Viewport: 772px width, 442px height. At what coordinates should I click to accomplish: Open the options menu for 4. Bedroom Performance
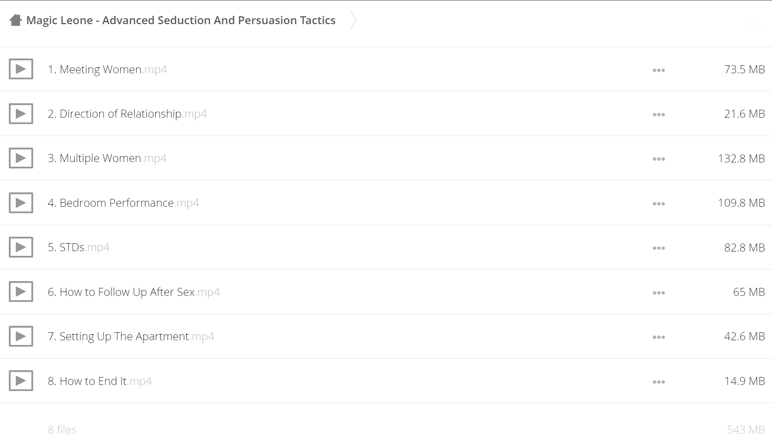pyautogui.click(x=659, y=204)
